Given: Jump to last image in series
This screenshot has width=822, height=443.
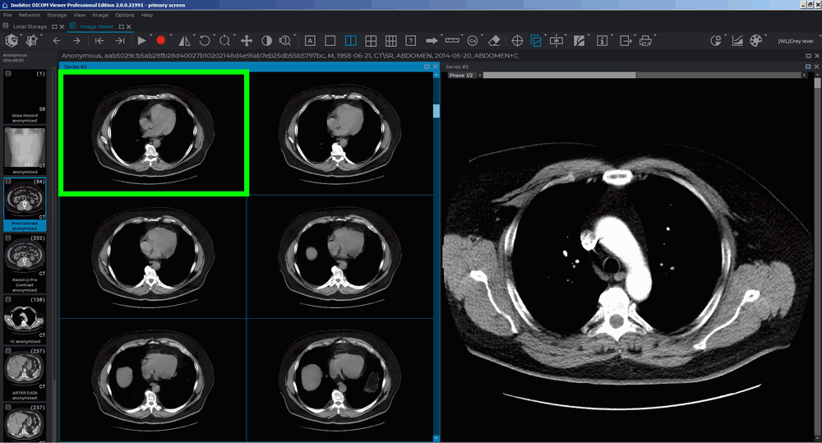Looking at the screenshot, I should tap(120, 40).
